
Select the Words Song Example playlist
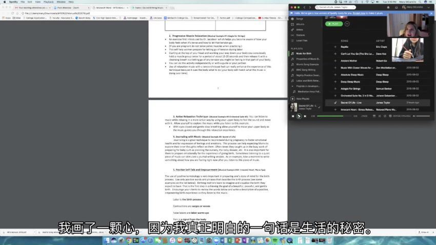tap(307, 65)
